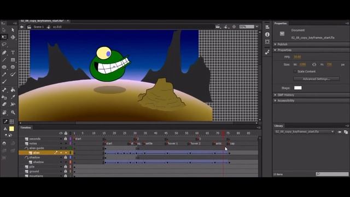Toggle the Scale Content checkbox
The height and width of the screenshot is (197, 350).
(x=295, y=72)
